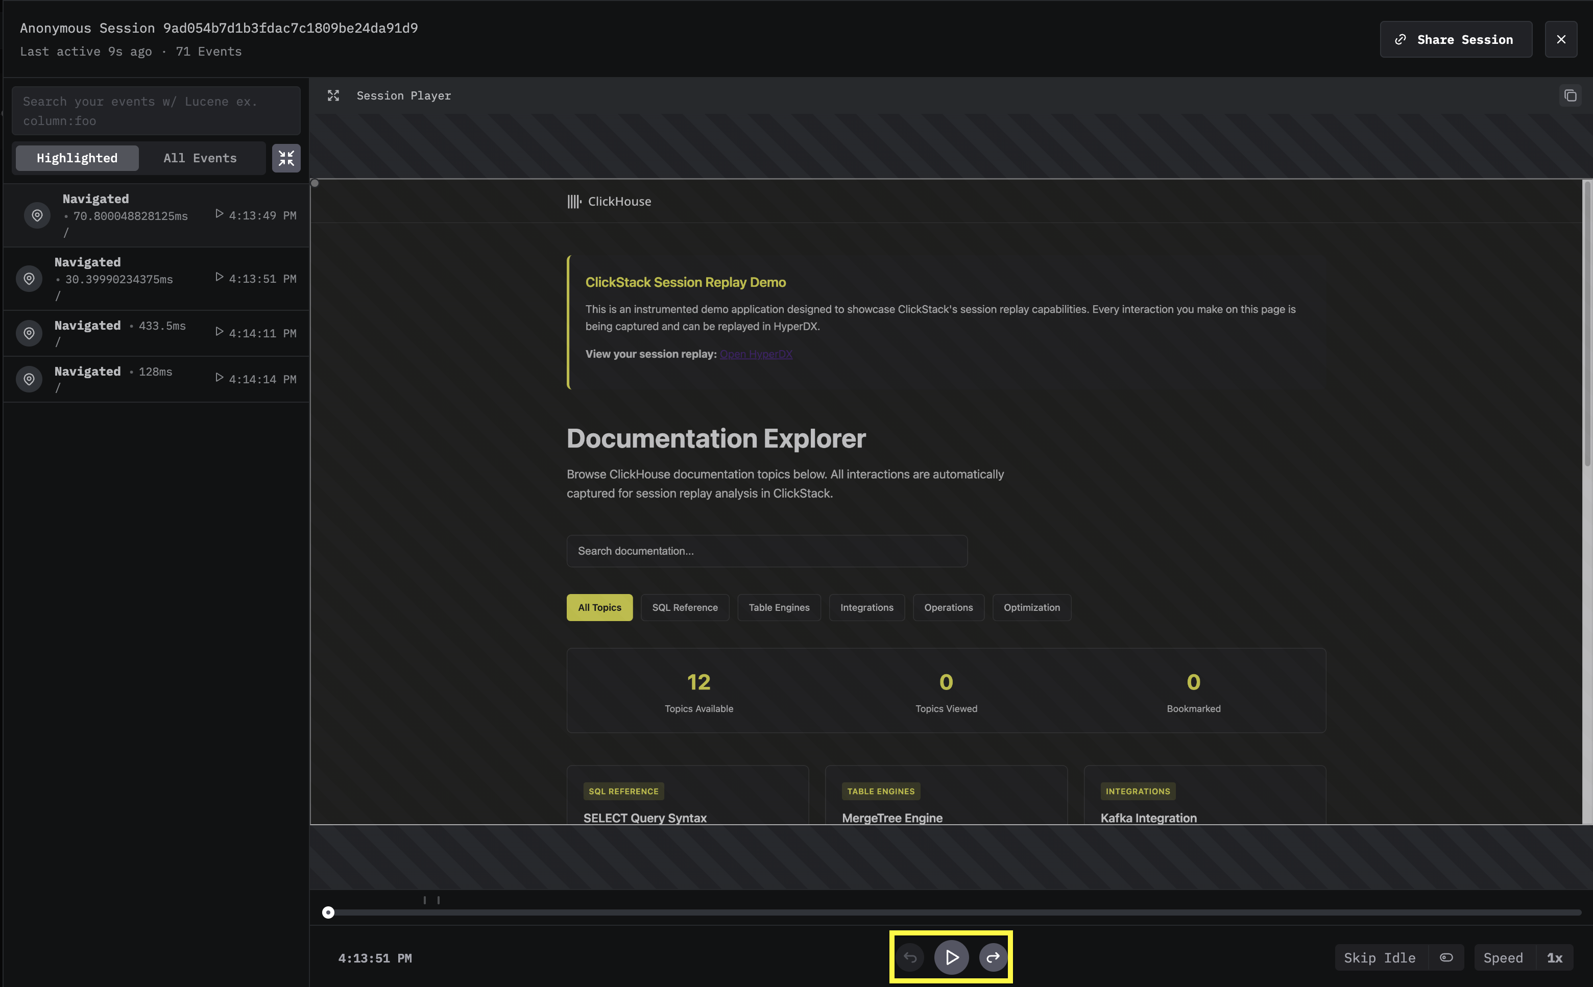Screen dimensions: 1593x987
Task: Click the copy icon at top right of player
Action: (1570, 95)
